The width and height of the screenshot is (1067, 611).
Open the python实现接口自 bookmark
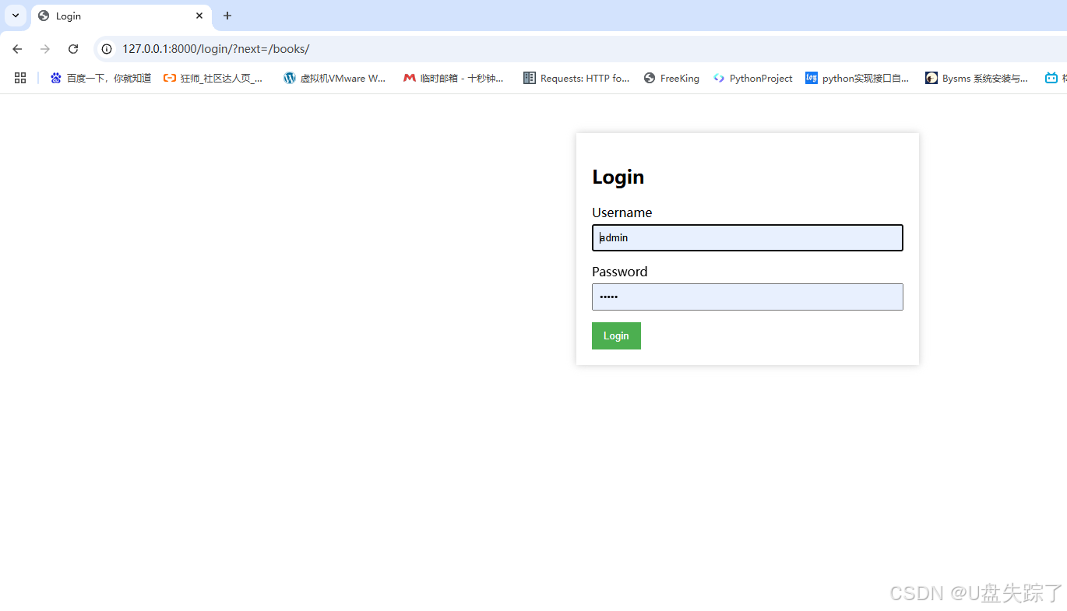(x=857, y=78)
